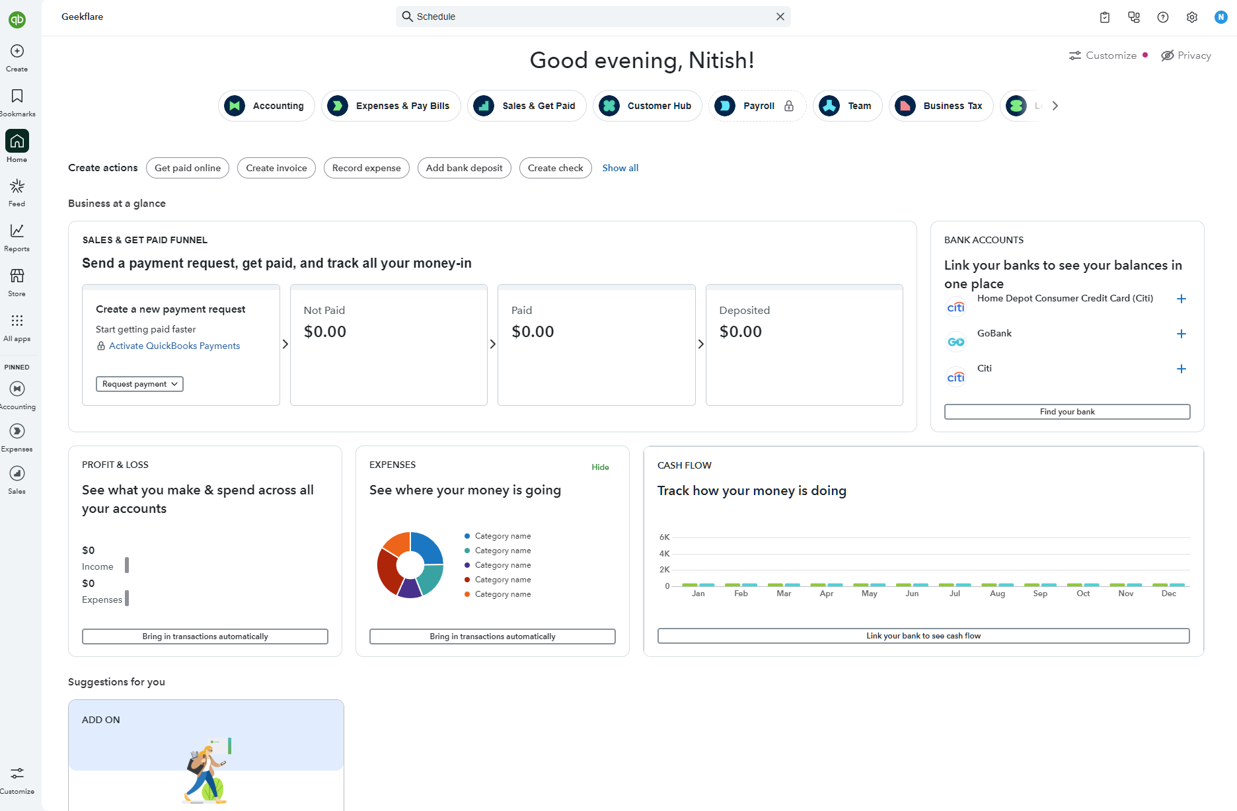
Task: Add the Citi bank account with plus
Action: tap(1181, 369)
